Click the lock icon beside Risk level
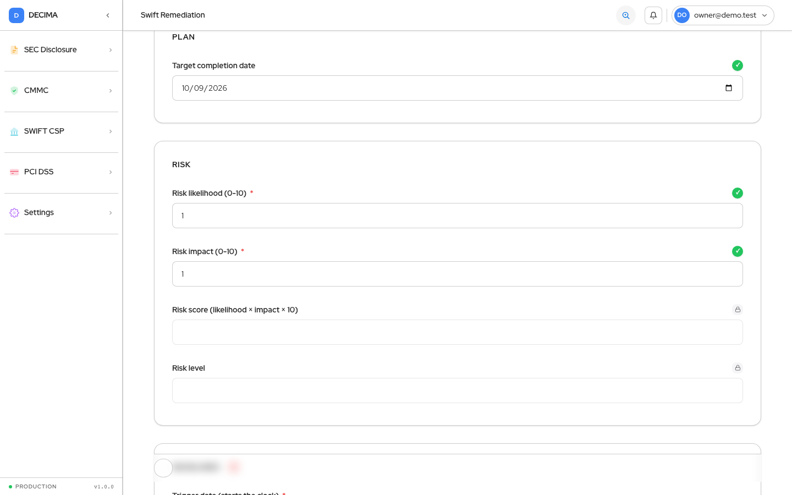 click(738, 368)
